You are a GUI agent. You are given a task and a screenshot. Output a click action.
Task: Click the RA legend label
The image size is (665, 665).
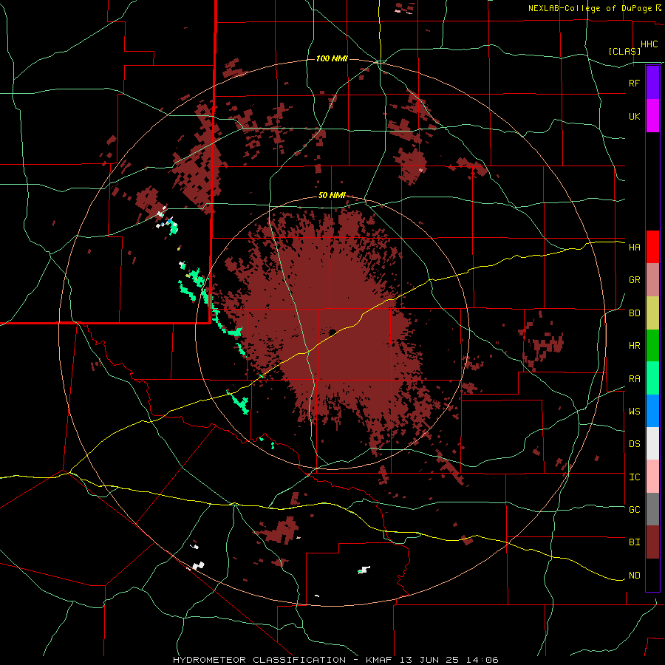[x=634, y=379]
